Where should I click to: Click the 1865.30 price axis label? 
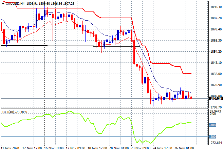216,41
